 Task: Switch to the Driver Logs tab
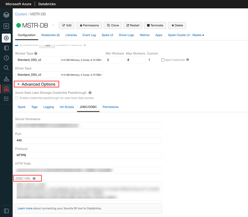(126, 35)
